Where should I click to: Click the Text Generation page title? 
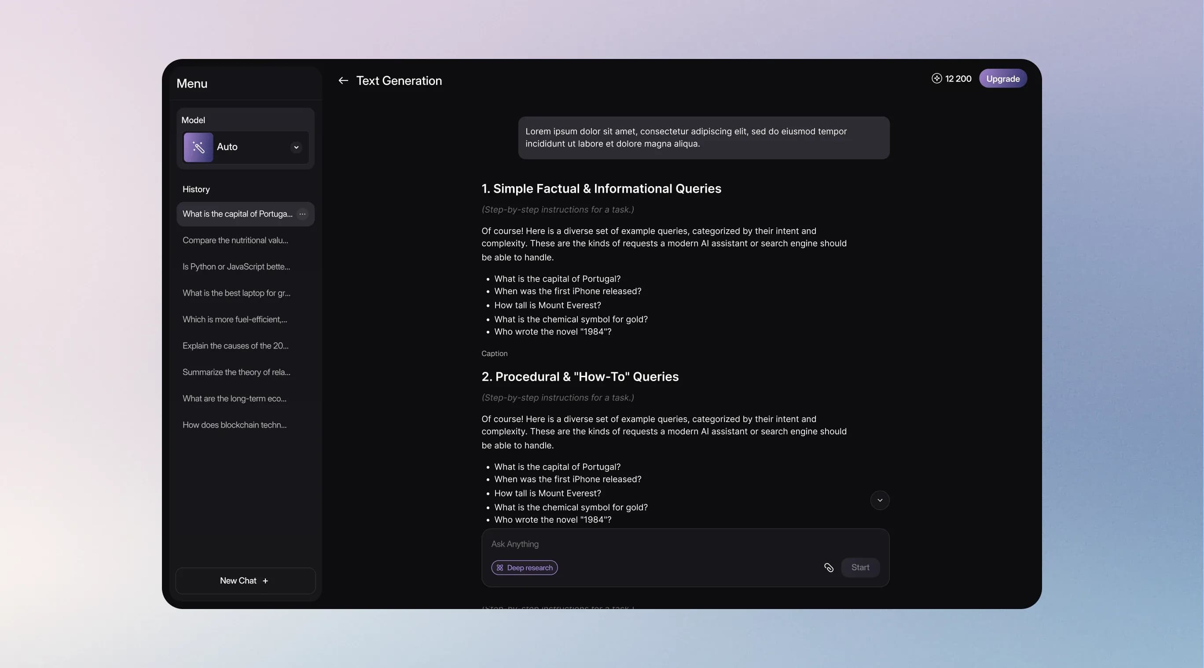[x=399, y=81]
